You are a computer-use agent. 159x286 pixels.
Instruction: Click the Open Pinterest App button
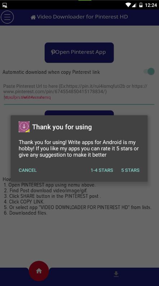pyautogui.click(x=79, y=53)
